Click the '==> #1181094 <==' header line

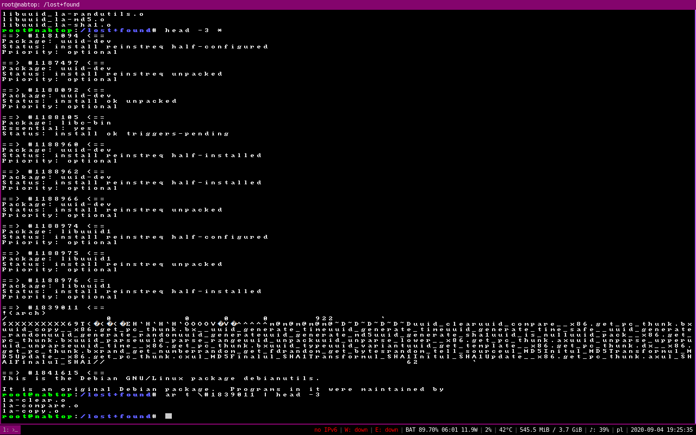click(x=53, y=35)
